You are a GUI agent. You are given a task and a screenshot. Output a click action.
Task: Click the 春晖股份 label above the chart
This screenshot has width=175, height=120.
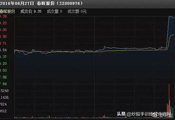click(7, 11)
